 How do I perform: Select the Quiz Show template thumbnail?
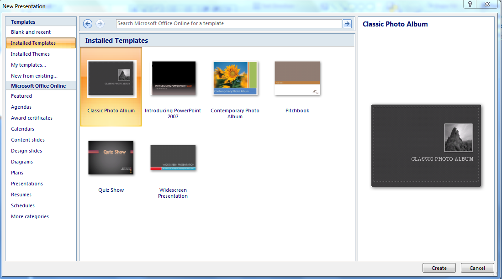pyautogui.click(x=111, y=158)
